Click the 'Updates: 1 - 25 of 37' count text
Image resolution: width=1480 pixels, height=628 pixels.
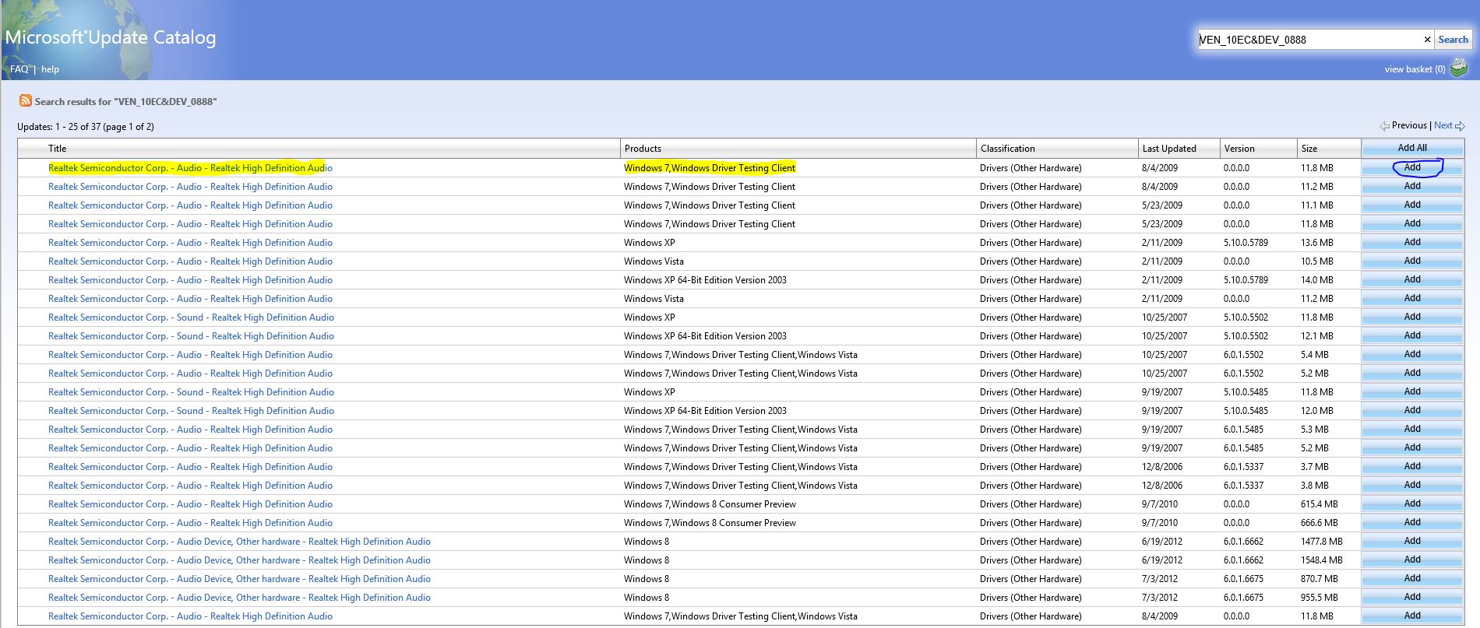click(x=86, y=127)
